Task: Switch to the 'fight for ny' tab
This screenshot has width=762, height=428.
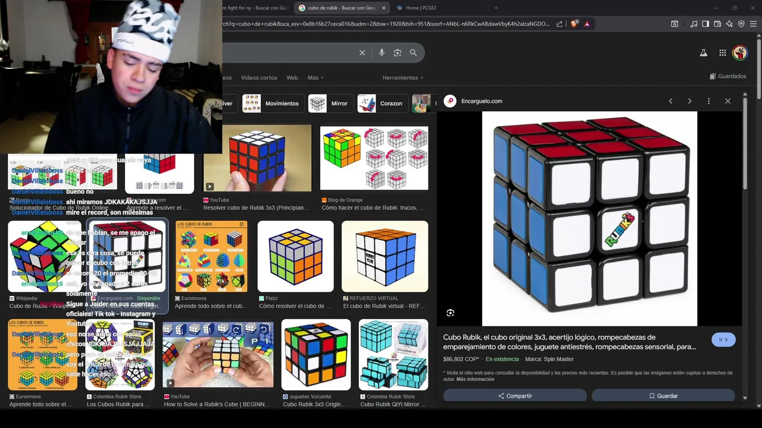Action: click(x=257, y=8)
